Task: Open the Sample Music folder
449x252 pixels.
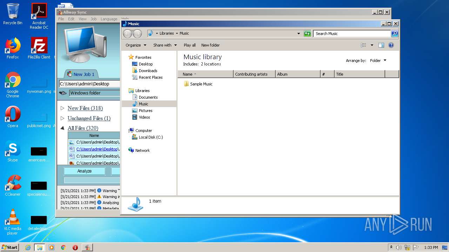Action: click(198, 84)
